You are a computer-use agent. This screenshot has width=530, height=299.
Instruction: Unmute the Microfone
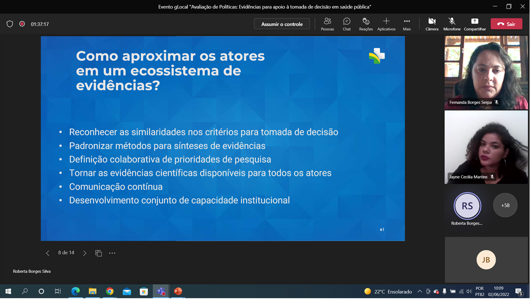coord(452,24)
